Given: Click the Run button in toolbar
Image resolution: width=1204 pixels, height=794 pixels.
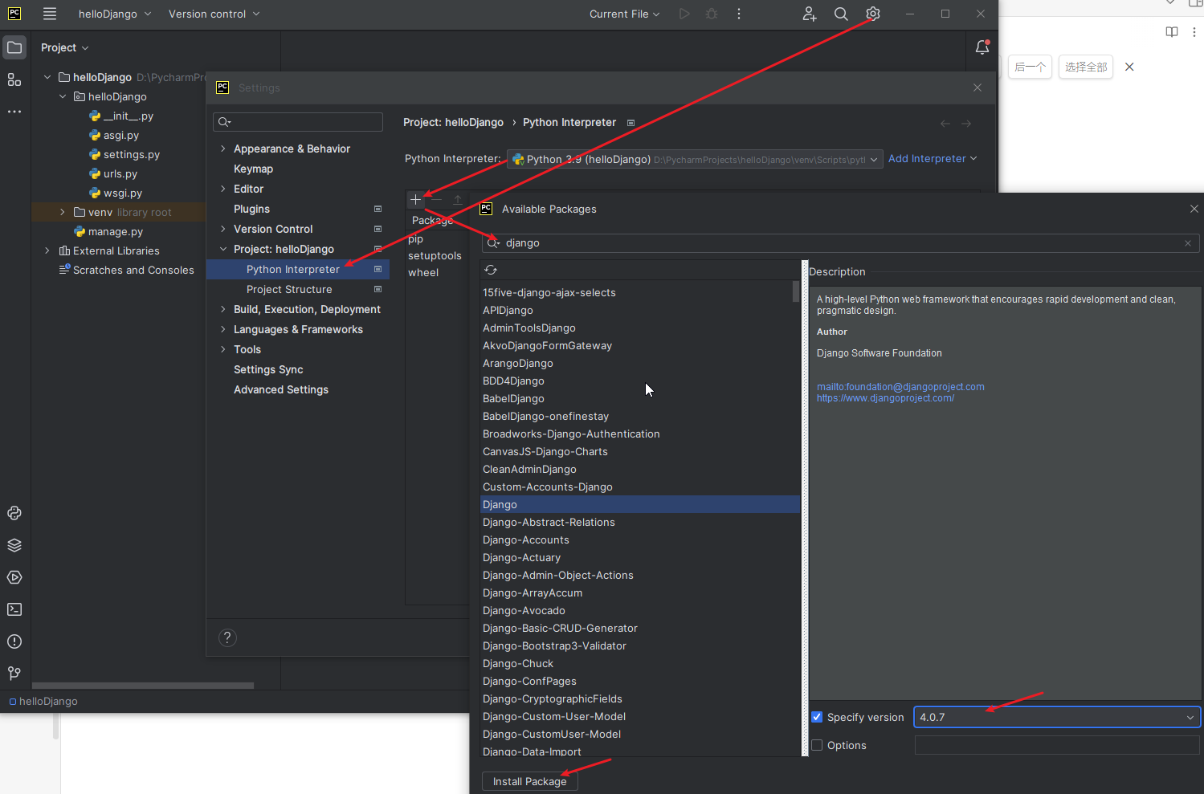Looking at the screenshot, I should pyautogui.click(x=684, y=14).
